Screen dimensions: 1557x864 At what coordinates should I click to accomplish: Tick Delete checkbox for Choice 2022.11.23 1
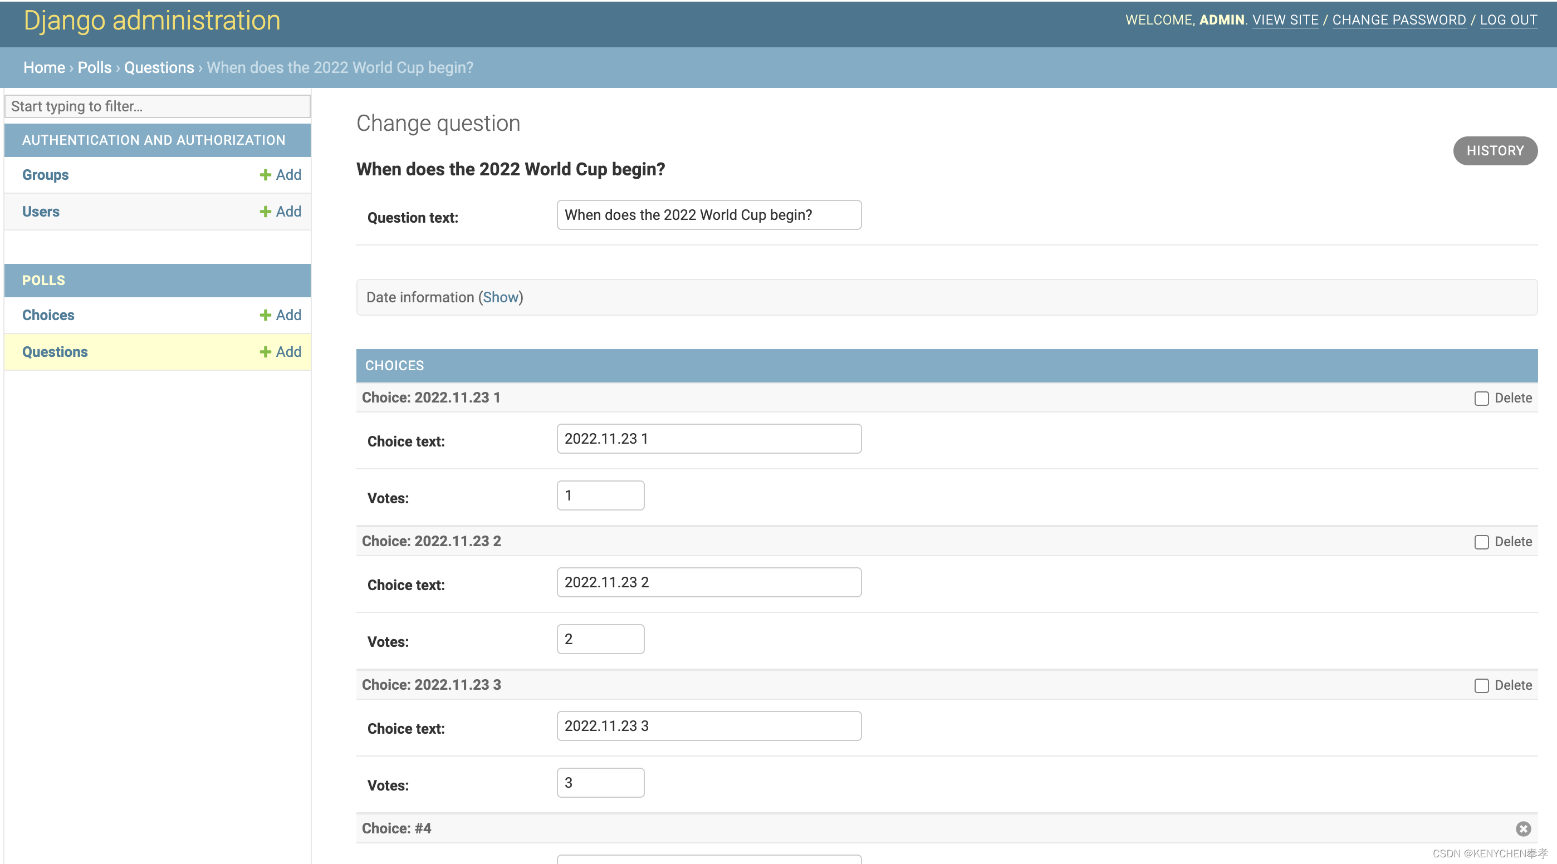coord(1481,398)
